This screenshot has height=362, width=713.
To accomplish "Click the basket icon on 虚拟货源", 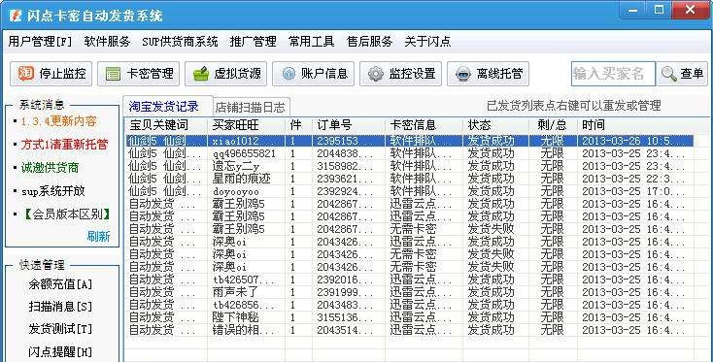I will coord(200,74).
